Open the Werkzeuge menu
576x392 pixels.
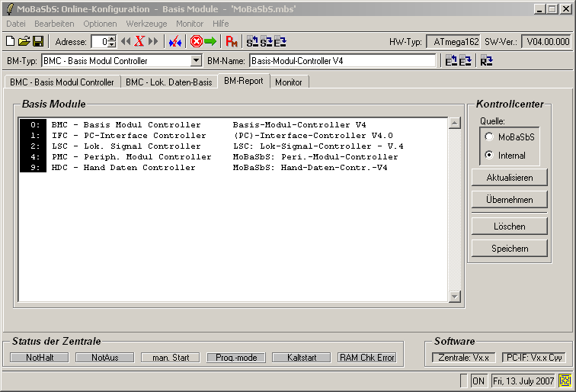pos(146,24)
